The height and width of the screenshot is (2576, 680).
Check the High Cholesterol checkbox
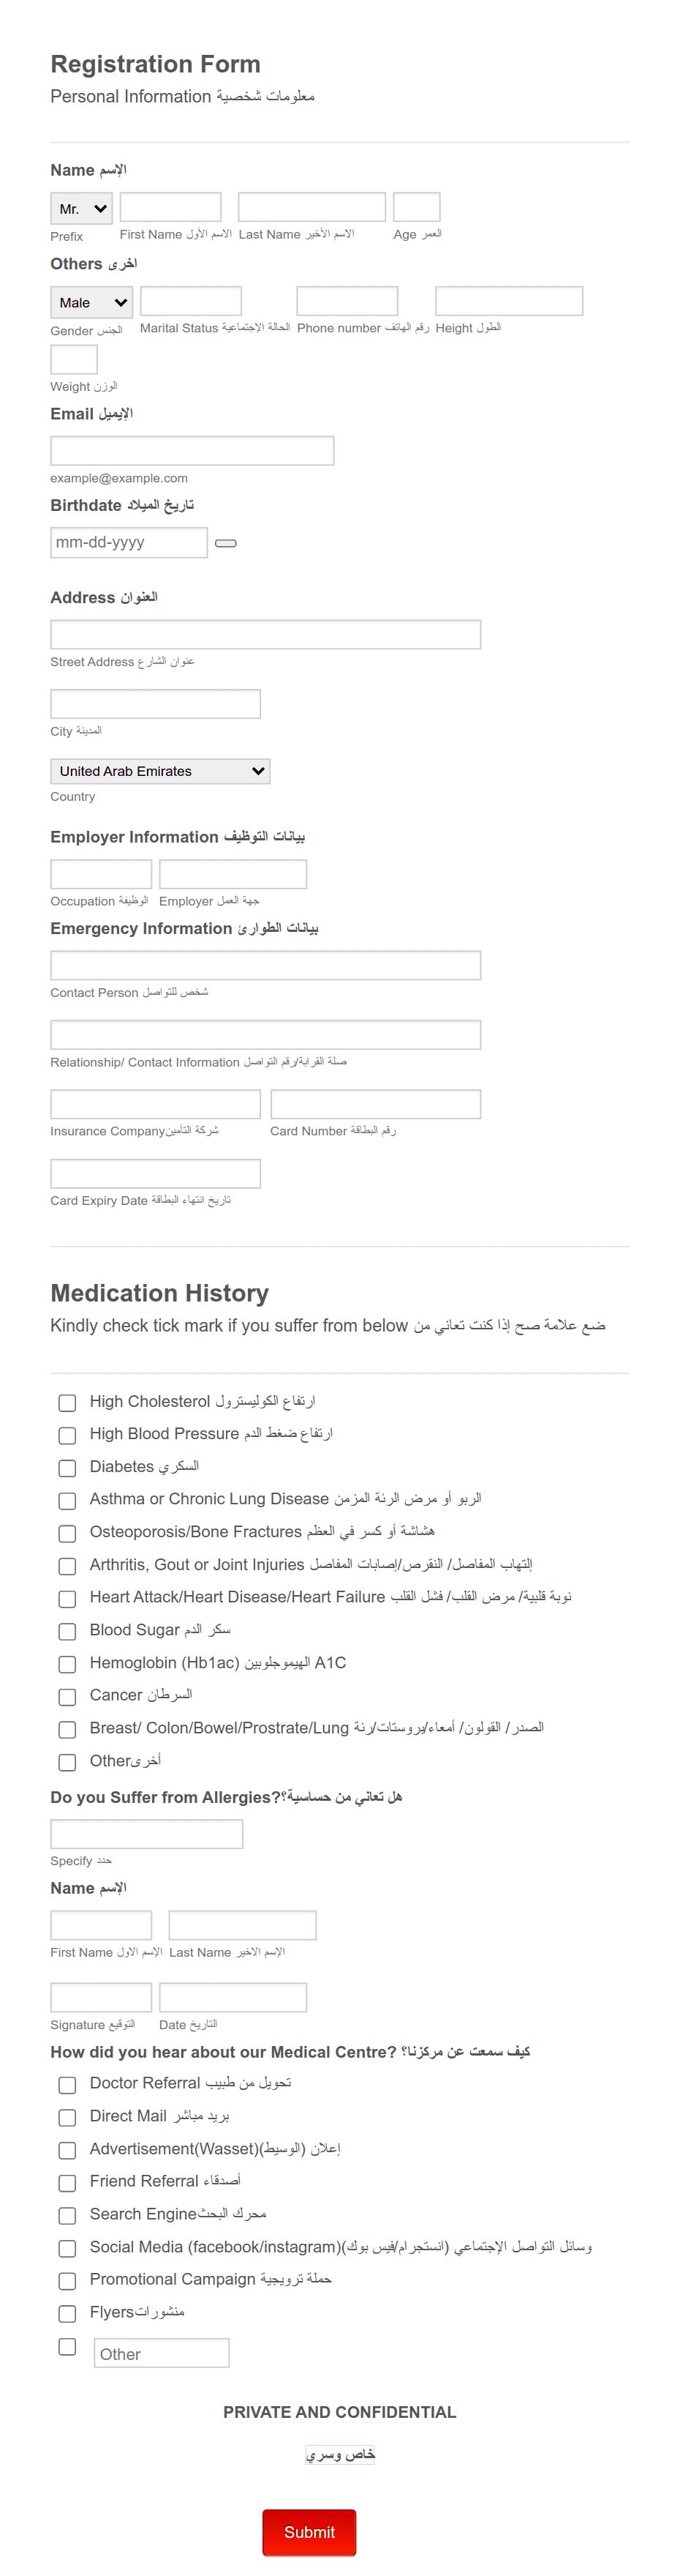67,1403
